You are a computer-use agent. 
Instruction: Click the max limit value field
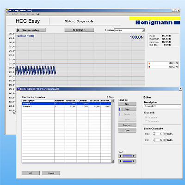(160, 134)
